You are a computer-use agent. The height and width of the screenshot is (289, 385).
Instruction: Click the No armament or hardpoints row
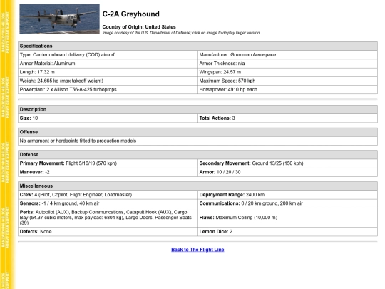(197, 141)
